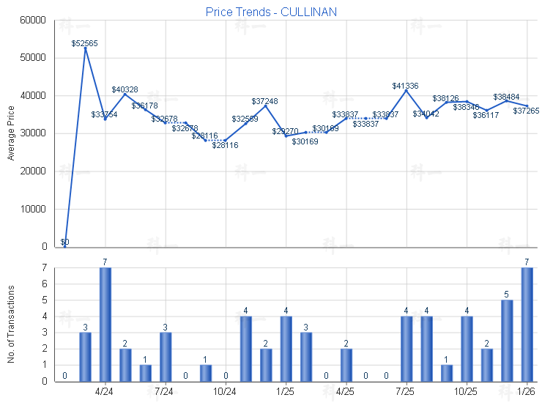Select the 4/25 x-axis label

pyautogui.click(x=346, y=391)
